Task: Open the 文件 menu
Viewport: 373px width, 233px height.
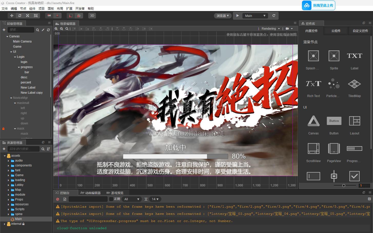Action: pos(5,9)
